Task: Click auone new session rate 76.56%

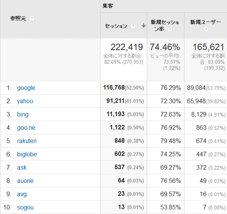Action: click(x=171, y=181)
